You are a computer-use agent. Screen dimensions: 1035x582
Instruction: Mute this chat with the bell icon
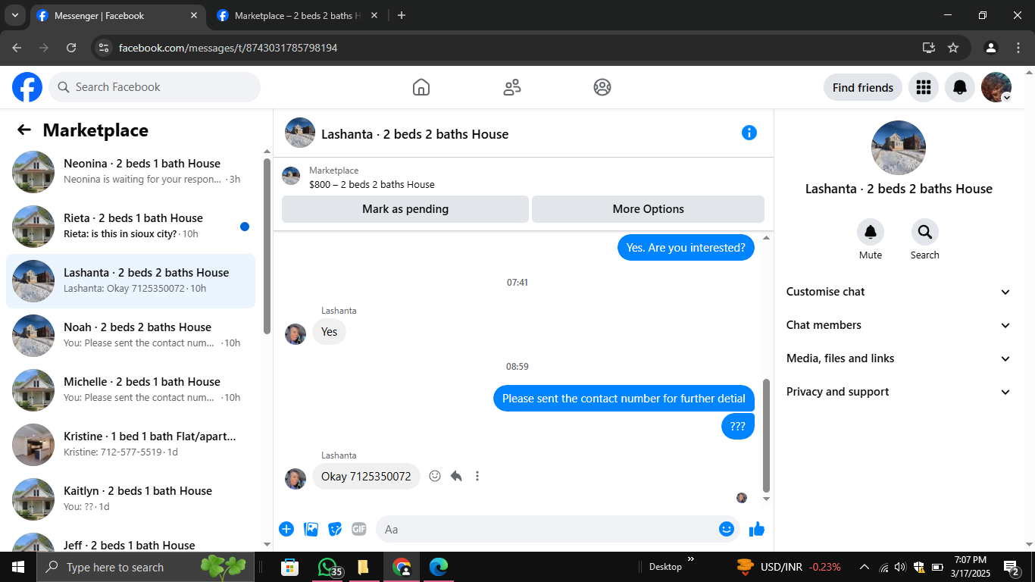point(871,232)
